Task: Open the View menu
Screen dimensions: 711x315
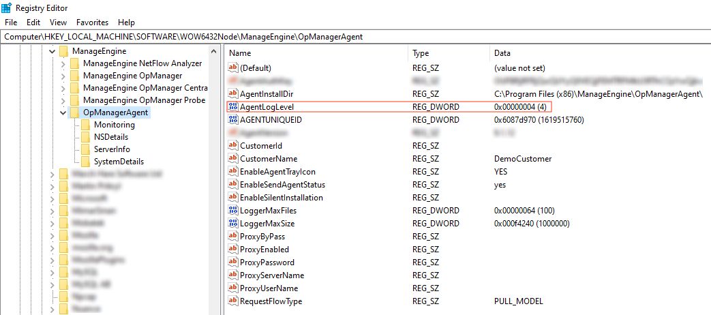Action: click(58, 22)
